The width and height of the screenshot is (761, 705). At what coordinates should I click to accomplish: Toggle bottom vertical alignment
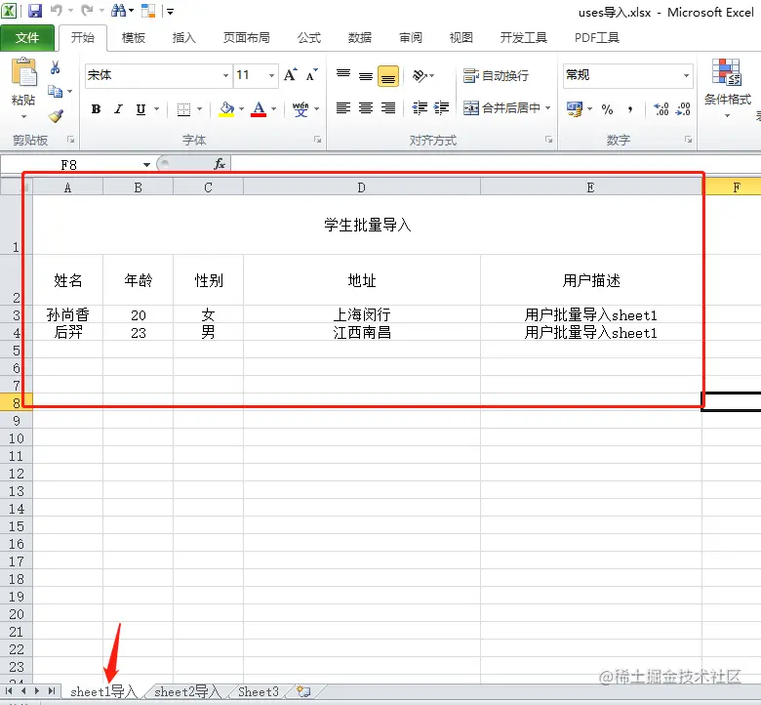pyautogui.click(x=387, y=76)
